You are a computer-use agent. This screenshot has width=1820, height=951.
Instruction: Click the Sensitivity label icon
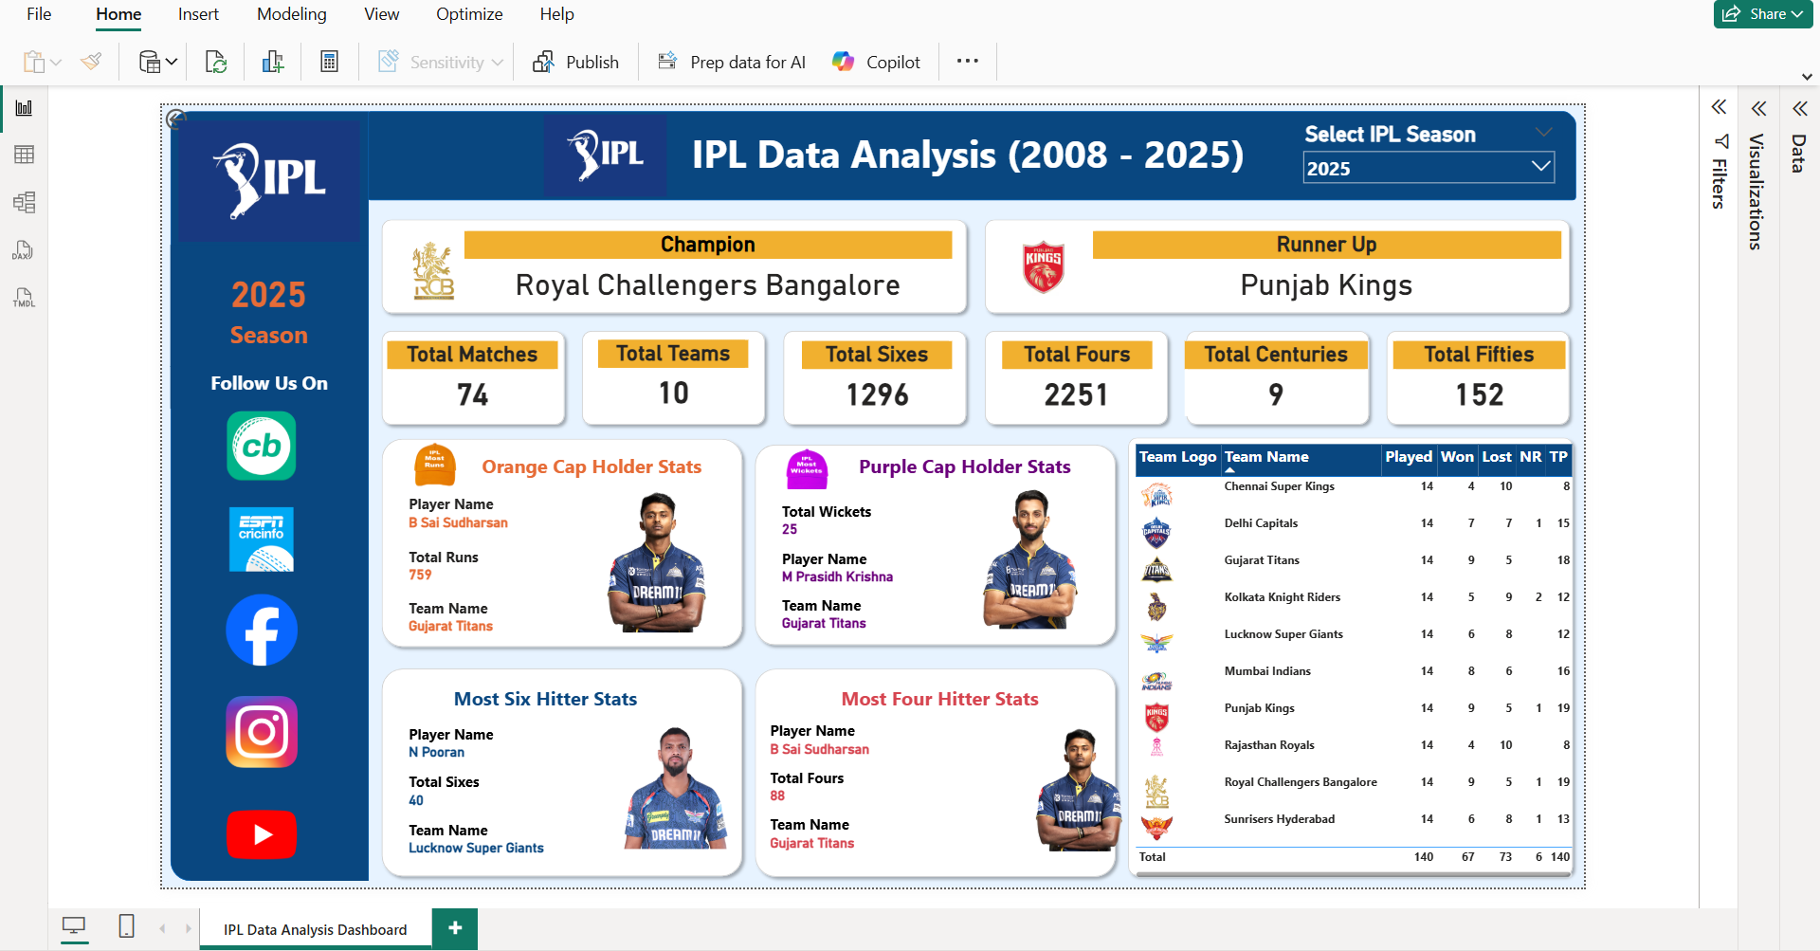click(x=388, y=62)
